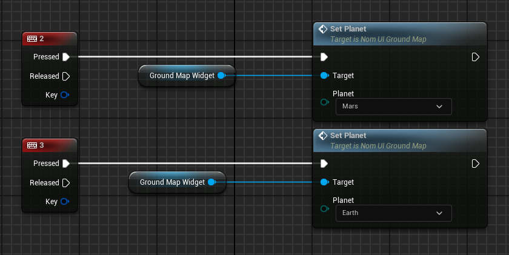This screenshot has height=255, width=509.
Task: Click exec output pin on Earth Set Planet node
Action: (x=476, y=164)
